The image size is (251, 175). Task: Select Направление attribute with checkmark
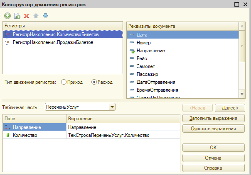(183, 51)
